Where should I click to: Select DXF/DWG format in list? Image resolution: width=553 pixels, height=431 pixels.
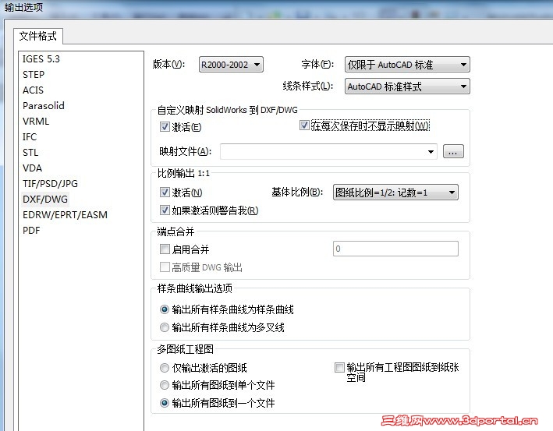45,199
